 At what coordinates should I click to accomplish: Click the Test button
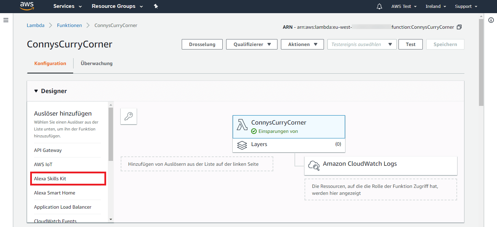pyautogui.click(x=411, y=44)
